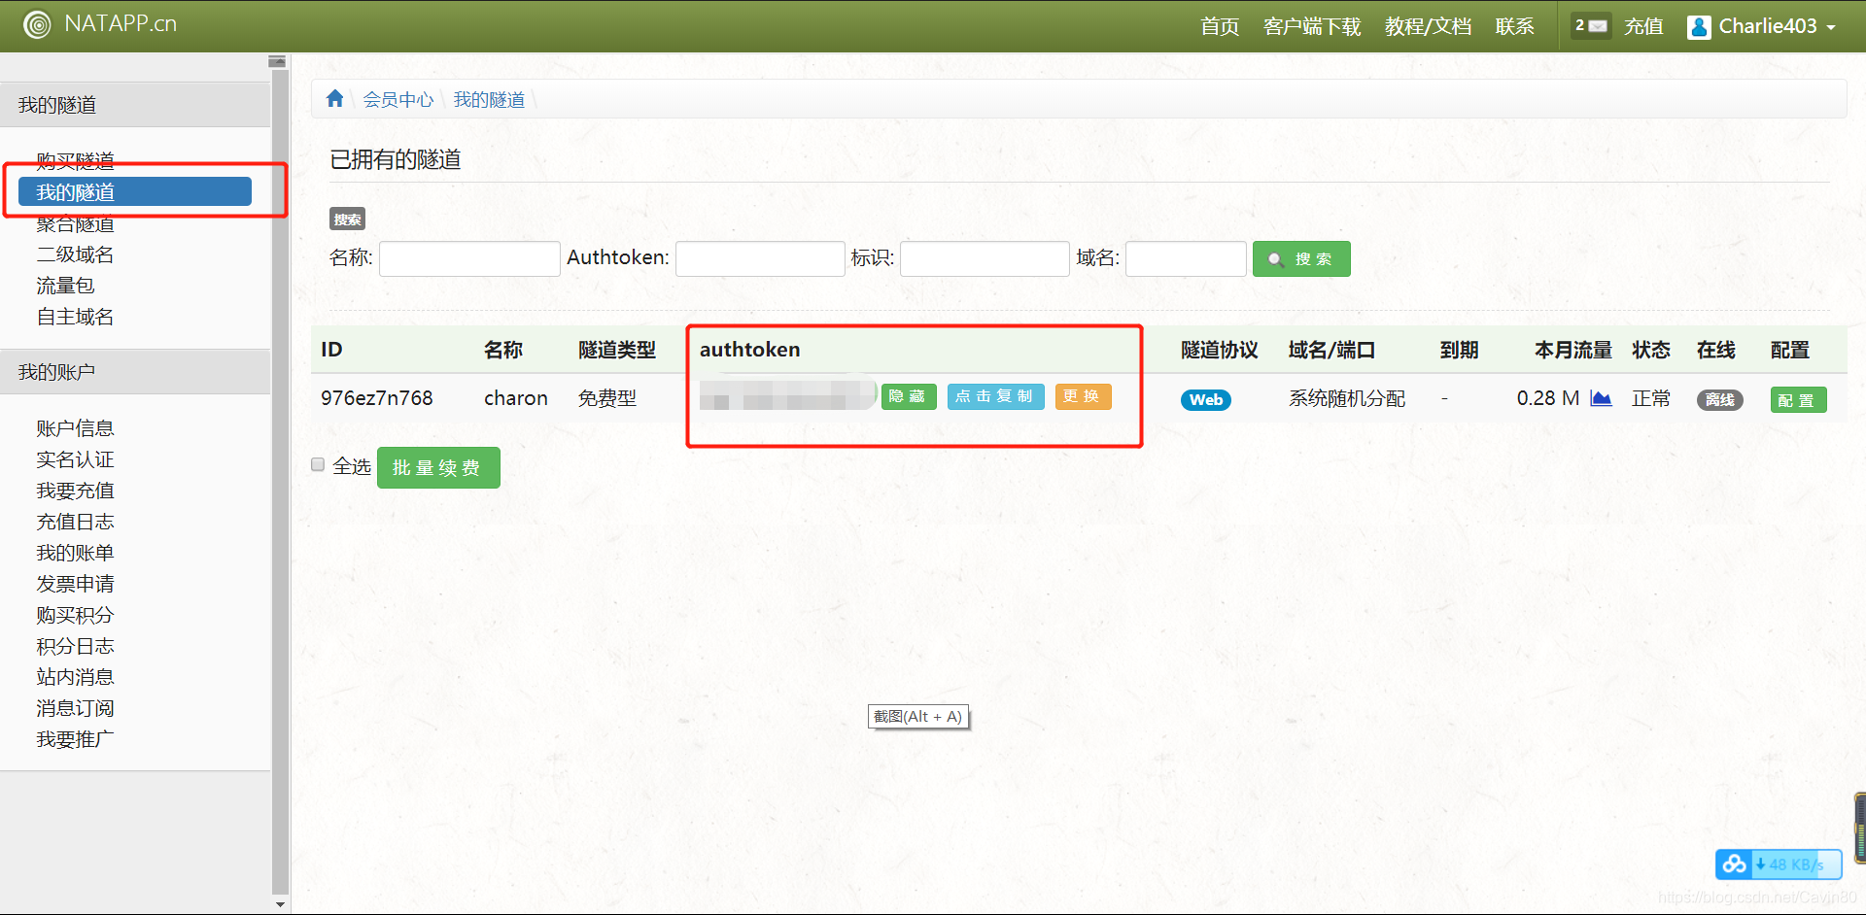This screenshot has height=915, width=1866.
Task: Click the cloud download speed widget icon
Action: [1734, 864]
